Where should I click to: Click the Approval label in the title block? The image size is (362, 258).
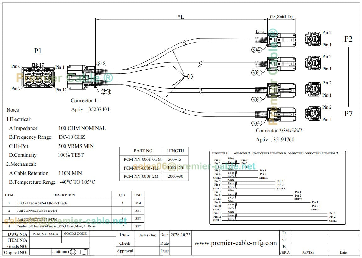[125, 251]
